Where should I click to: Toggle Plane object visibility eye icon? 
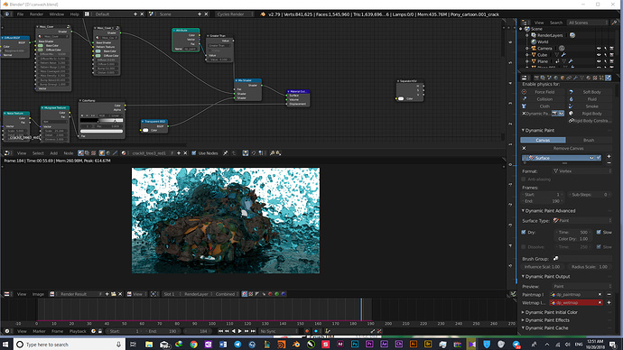click(599, 61)
